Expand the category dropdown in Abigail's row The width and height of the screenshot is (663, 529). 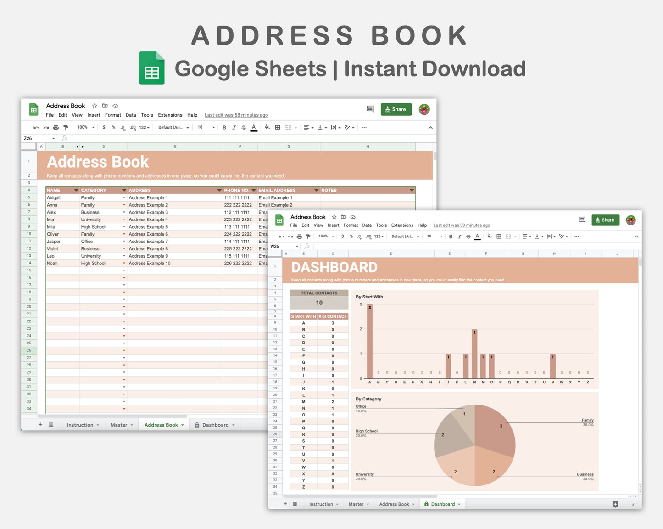tap(123, 197)
